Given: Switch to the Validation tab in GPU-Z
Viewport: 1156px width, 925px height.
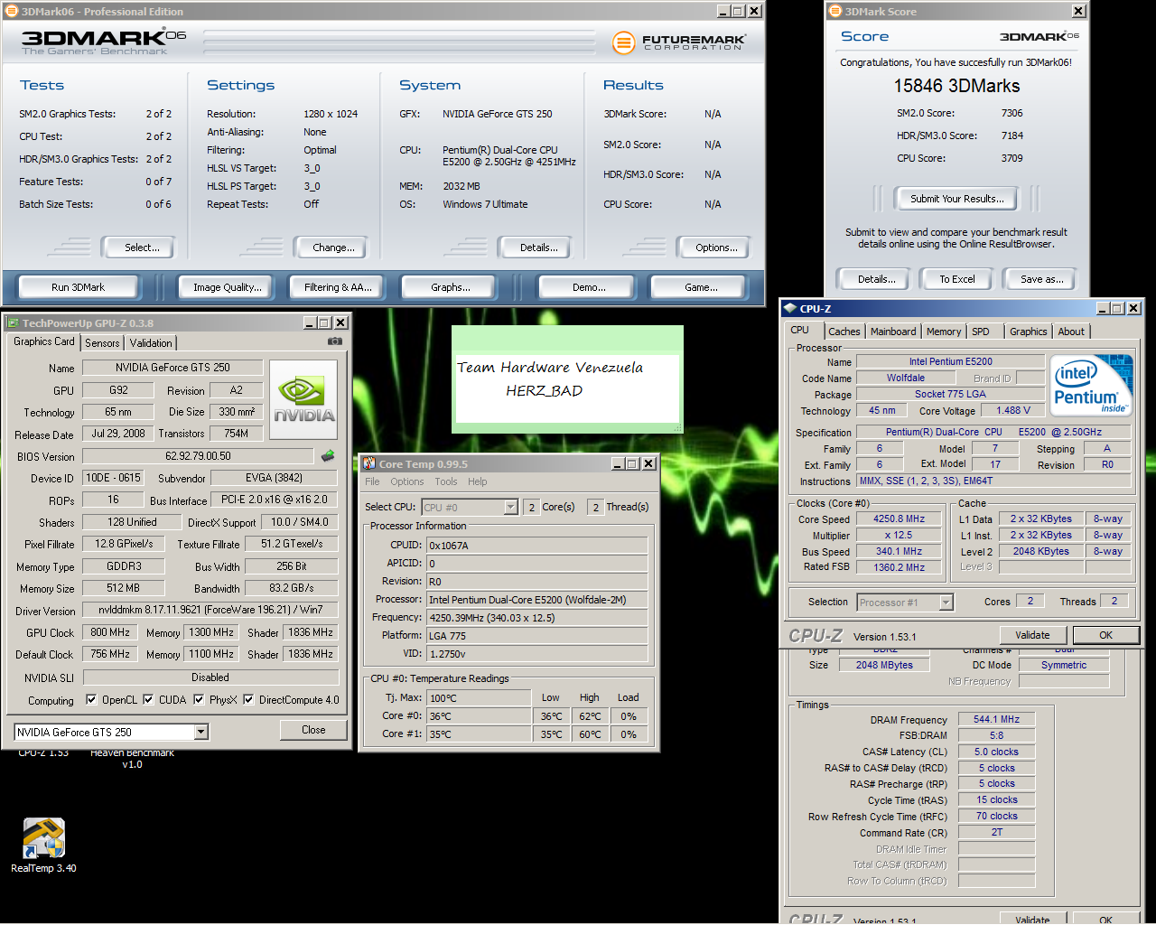Looking at the screenshot, I should pyautogui.click(x=151, y=343).
